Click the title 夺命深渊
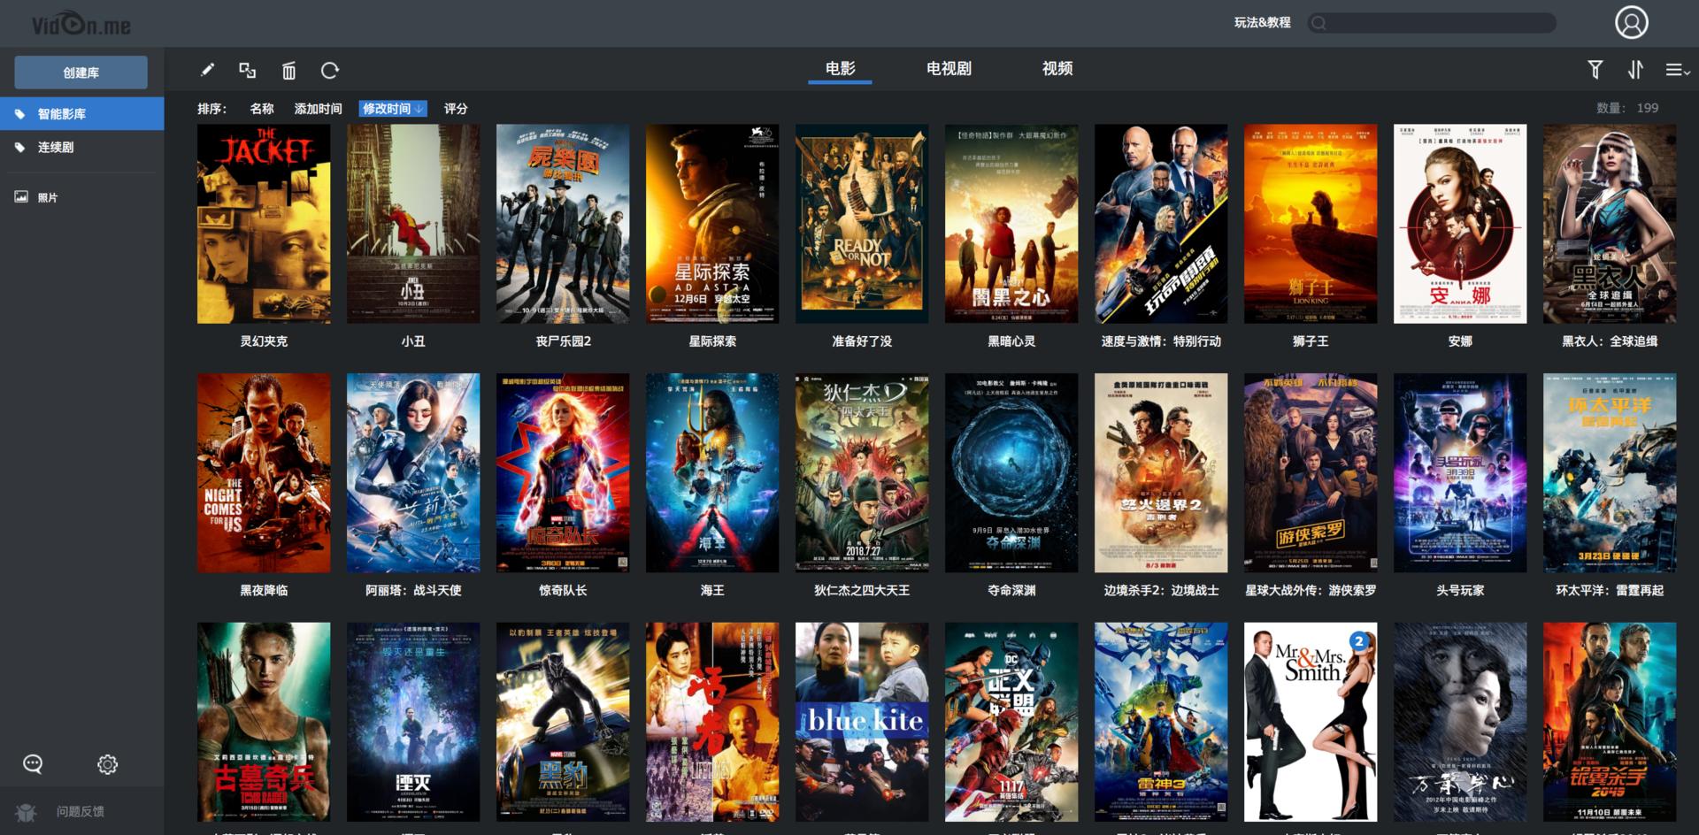The image size is (1699, 835). click(1011, 590)
